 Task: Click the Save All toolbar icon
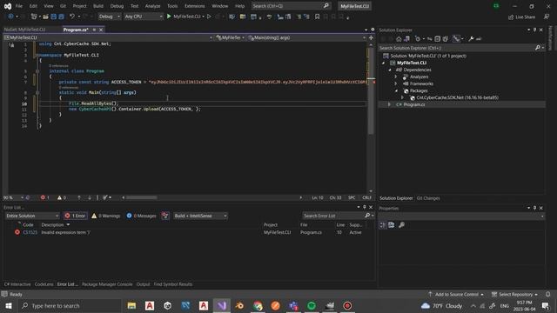pos(61,17)
